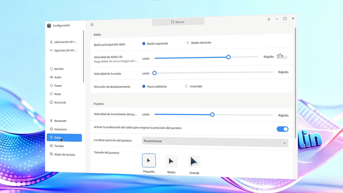Click the Impresora printer icon
Image resolution: width=343 pixels, height=193 pixels.
click(x=51, y=129)
